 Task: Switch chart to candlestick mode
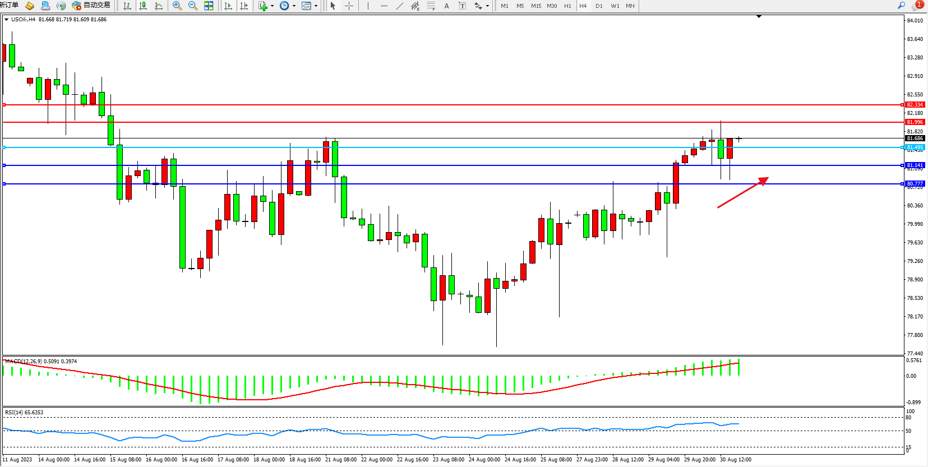point(143,6)
